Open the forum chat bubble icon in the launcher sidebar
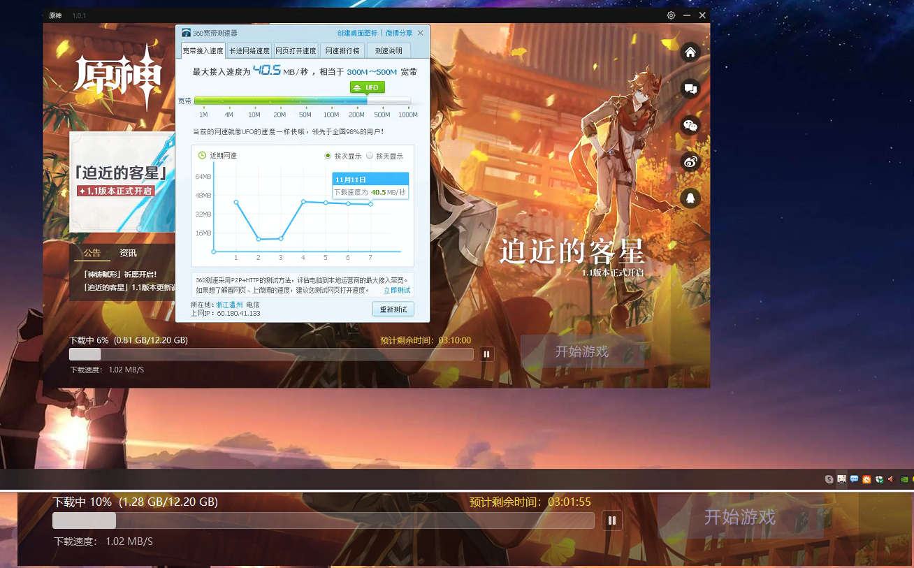This screenshot has height=568, width=914. 690,89
